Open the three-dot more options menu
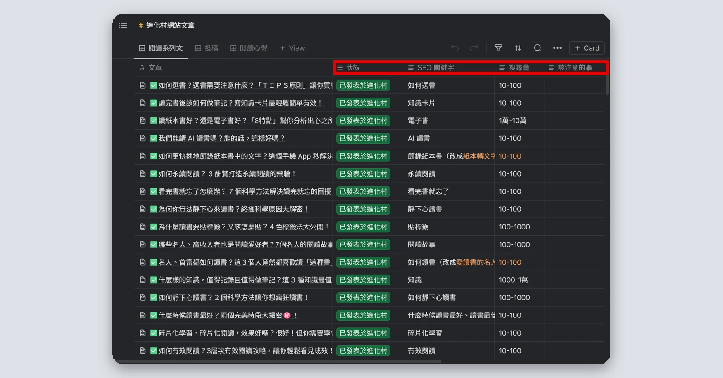723x378 pixels. (x=557, y=48)
